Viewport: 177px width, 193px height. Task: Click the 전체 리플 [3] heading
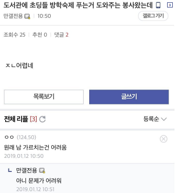pyautogui.click(x=21, y=119)
